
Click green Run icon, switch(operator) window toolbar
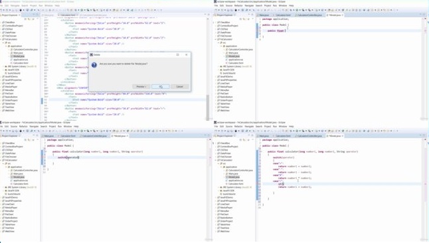[82, 131]
